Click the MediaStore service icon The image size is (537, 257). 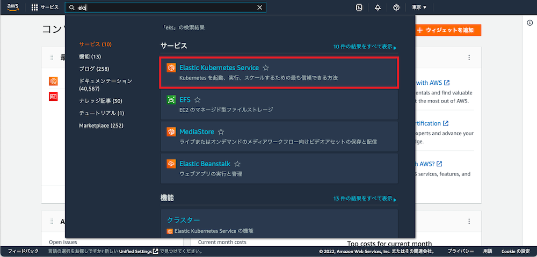point(171,132)
